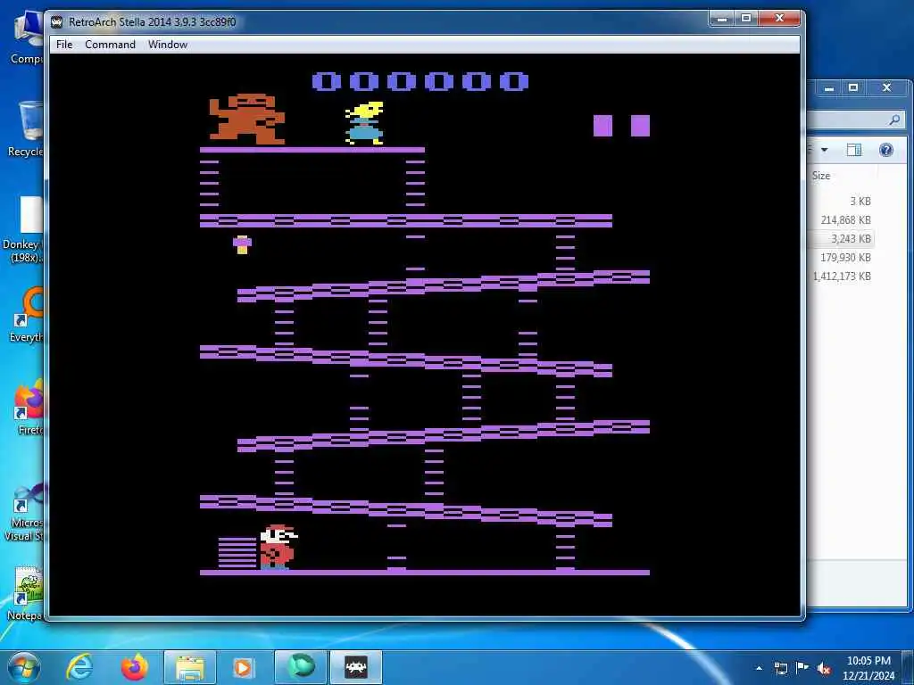Screen dimensions: 914x685
Task: Click search icon in Explorer window
Action: 894,120
